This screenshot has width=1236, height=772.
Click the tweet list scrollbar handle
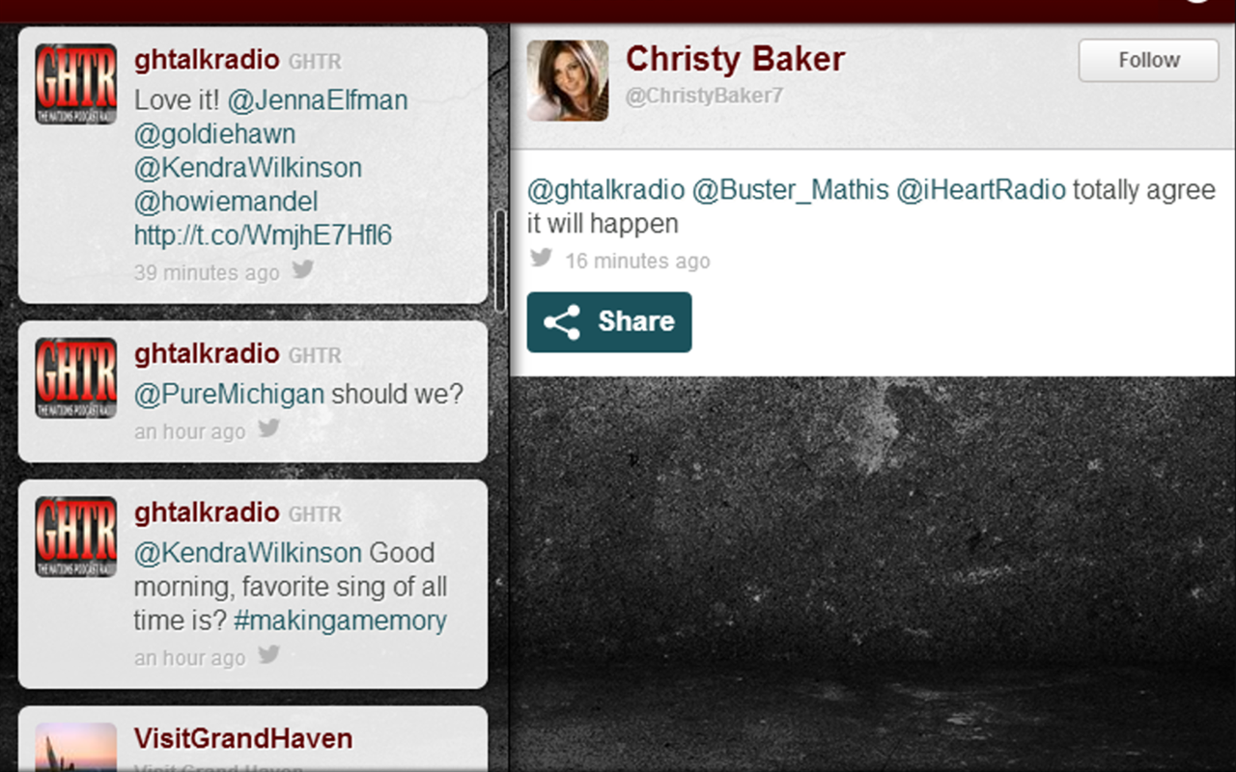click(x=500, y=261)
